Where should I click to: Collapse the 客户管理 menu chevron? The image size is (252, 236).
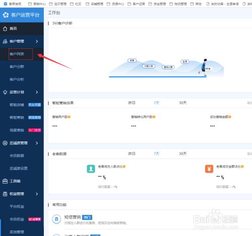(x=37, y=41)
